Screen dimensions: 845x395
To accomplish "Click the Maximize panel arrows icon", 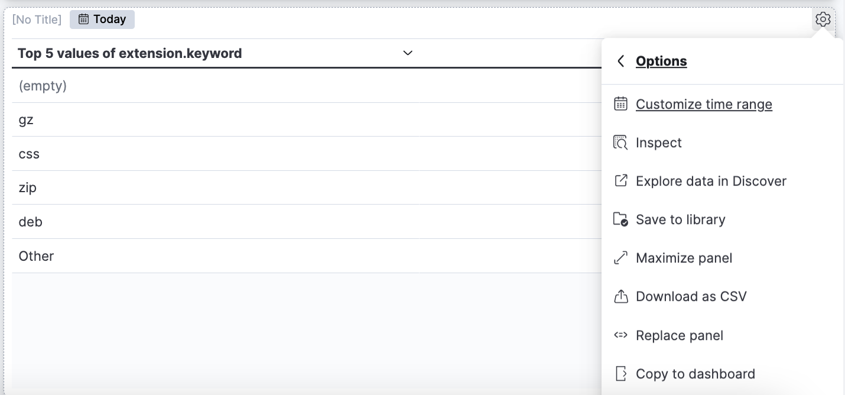I will coord(620,258).
